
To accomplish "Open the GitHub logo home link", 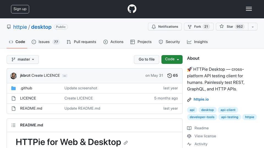I will pyautogui.click(x=132, y=9).
